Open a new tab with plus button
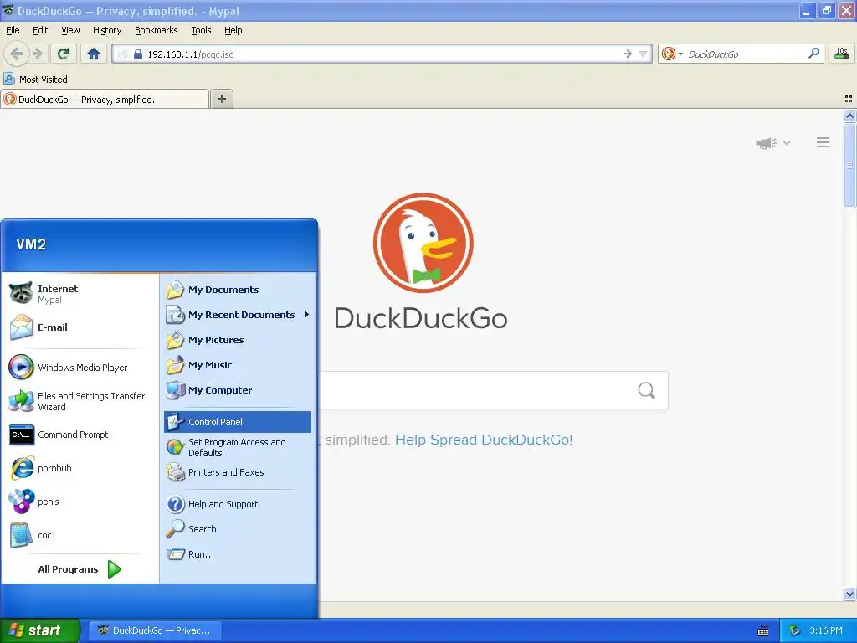The width and height of the screenshot is (857, 643). [x=221, y=99]
